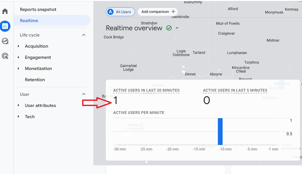Open the Explore icon in left rail
Image resolution: width=302 pixels, height=174 pixels.
coord(5,41)
